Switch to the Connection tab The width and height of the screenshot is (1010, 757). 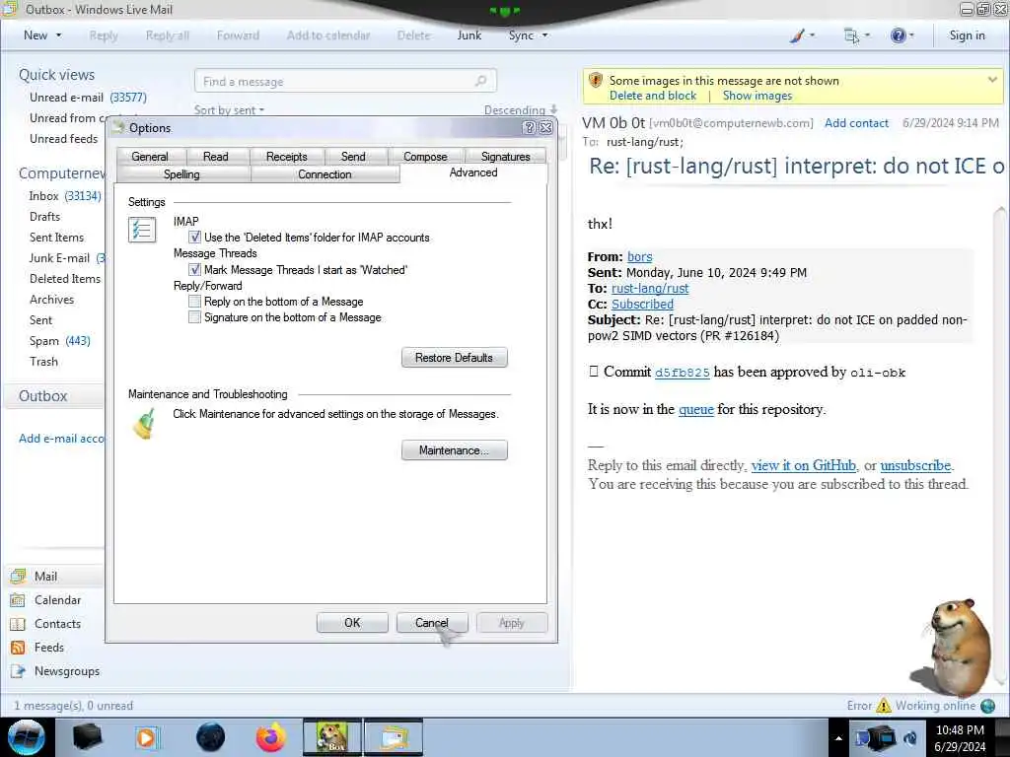[325, 174]
